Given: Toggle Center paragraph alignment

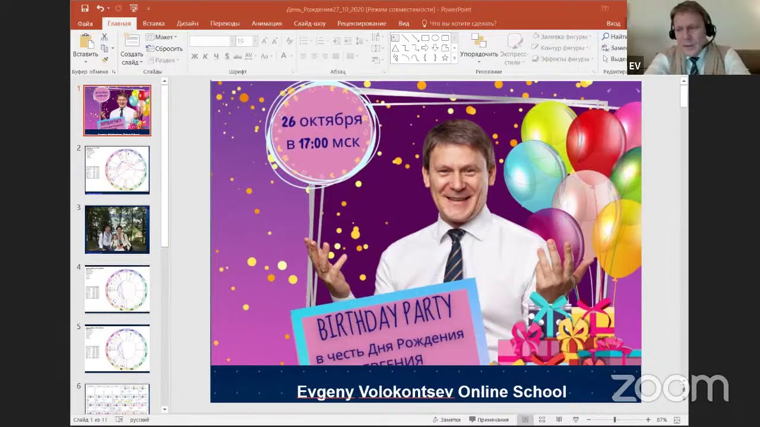Looking at the screenshot, I should (314, 56).
